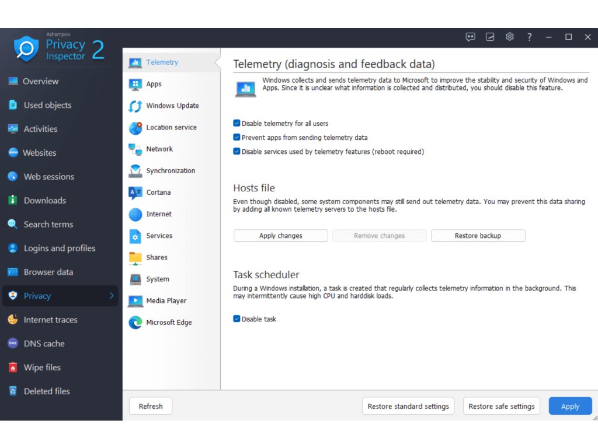
Task: Click the Synchronization icon
Action: tap(135, 171)
